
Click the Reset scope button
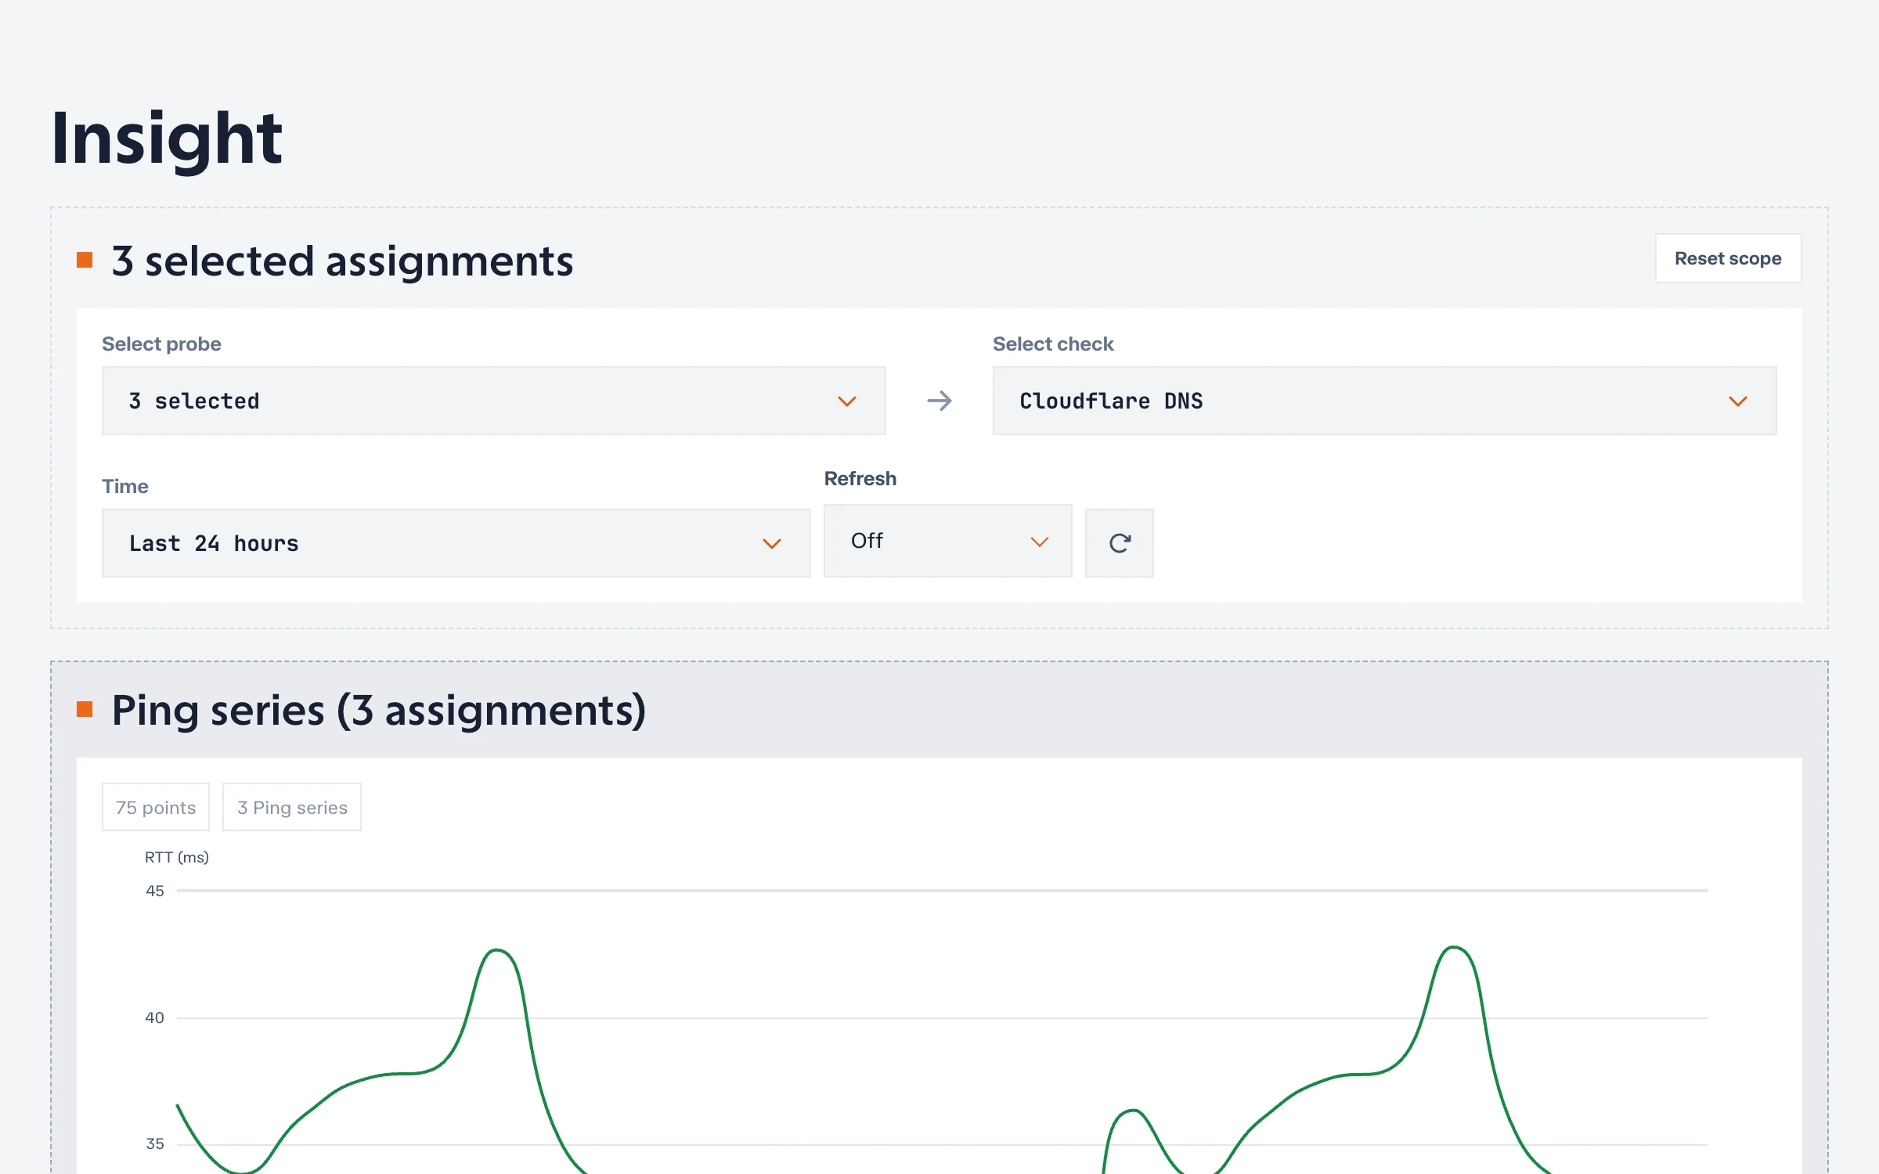[1728, 258]
